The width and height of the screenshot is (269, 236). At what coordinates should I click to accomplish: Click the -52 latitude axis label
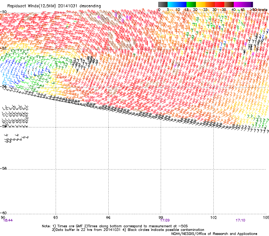[x=3, y=48]
